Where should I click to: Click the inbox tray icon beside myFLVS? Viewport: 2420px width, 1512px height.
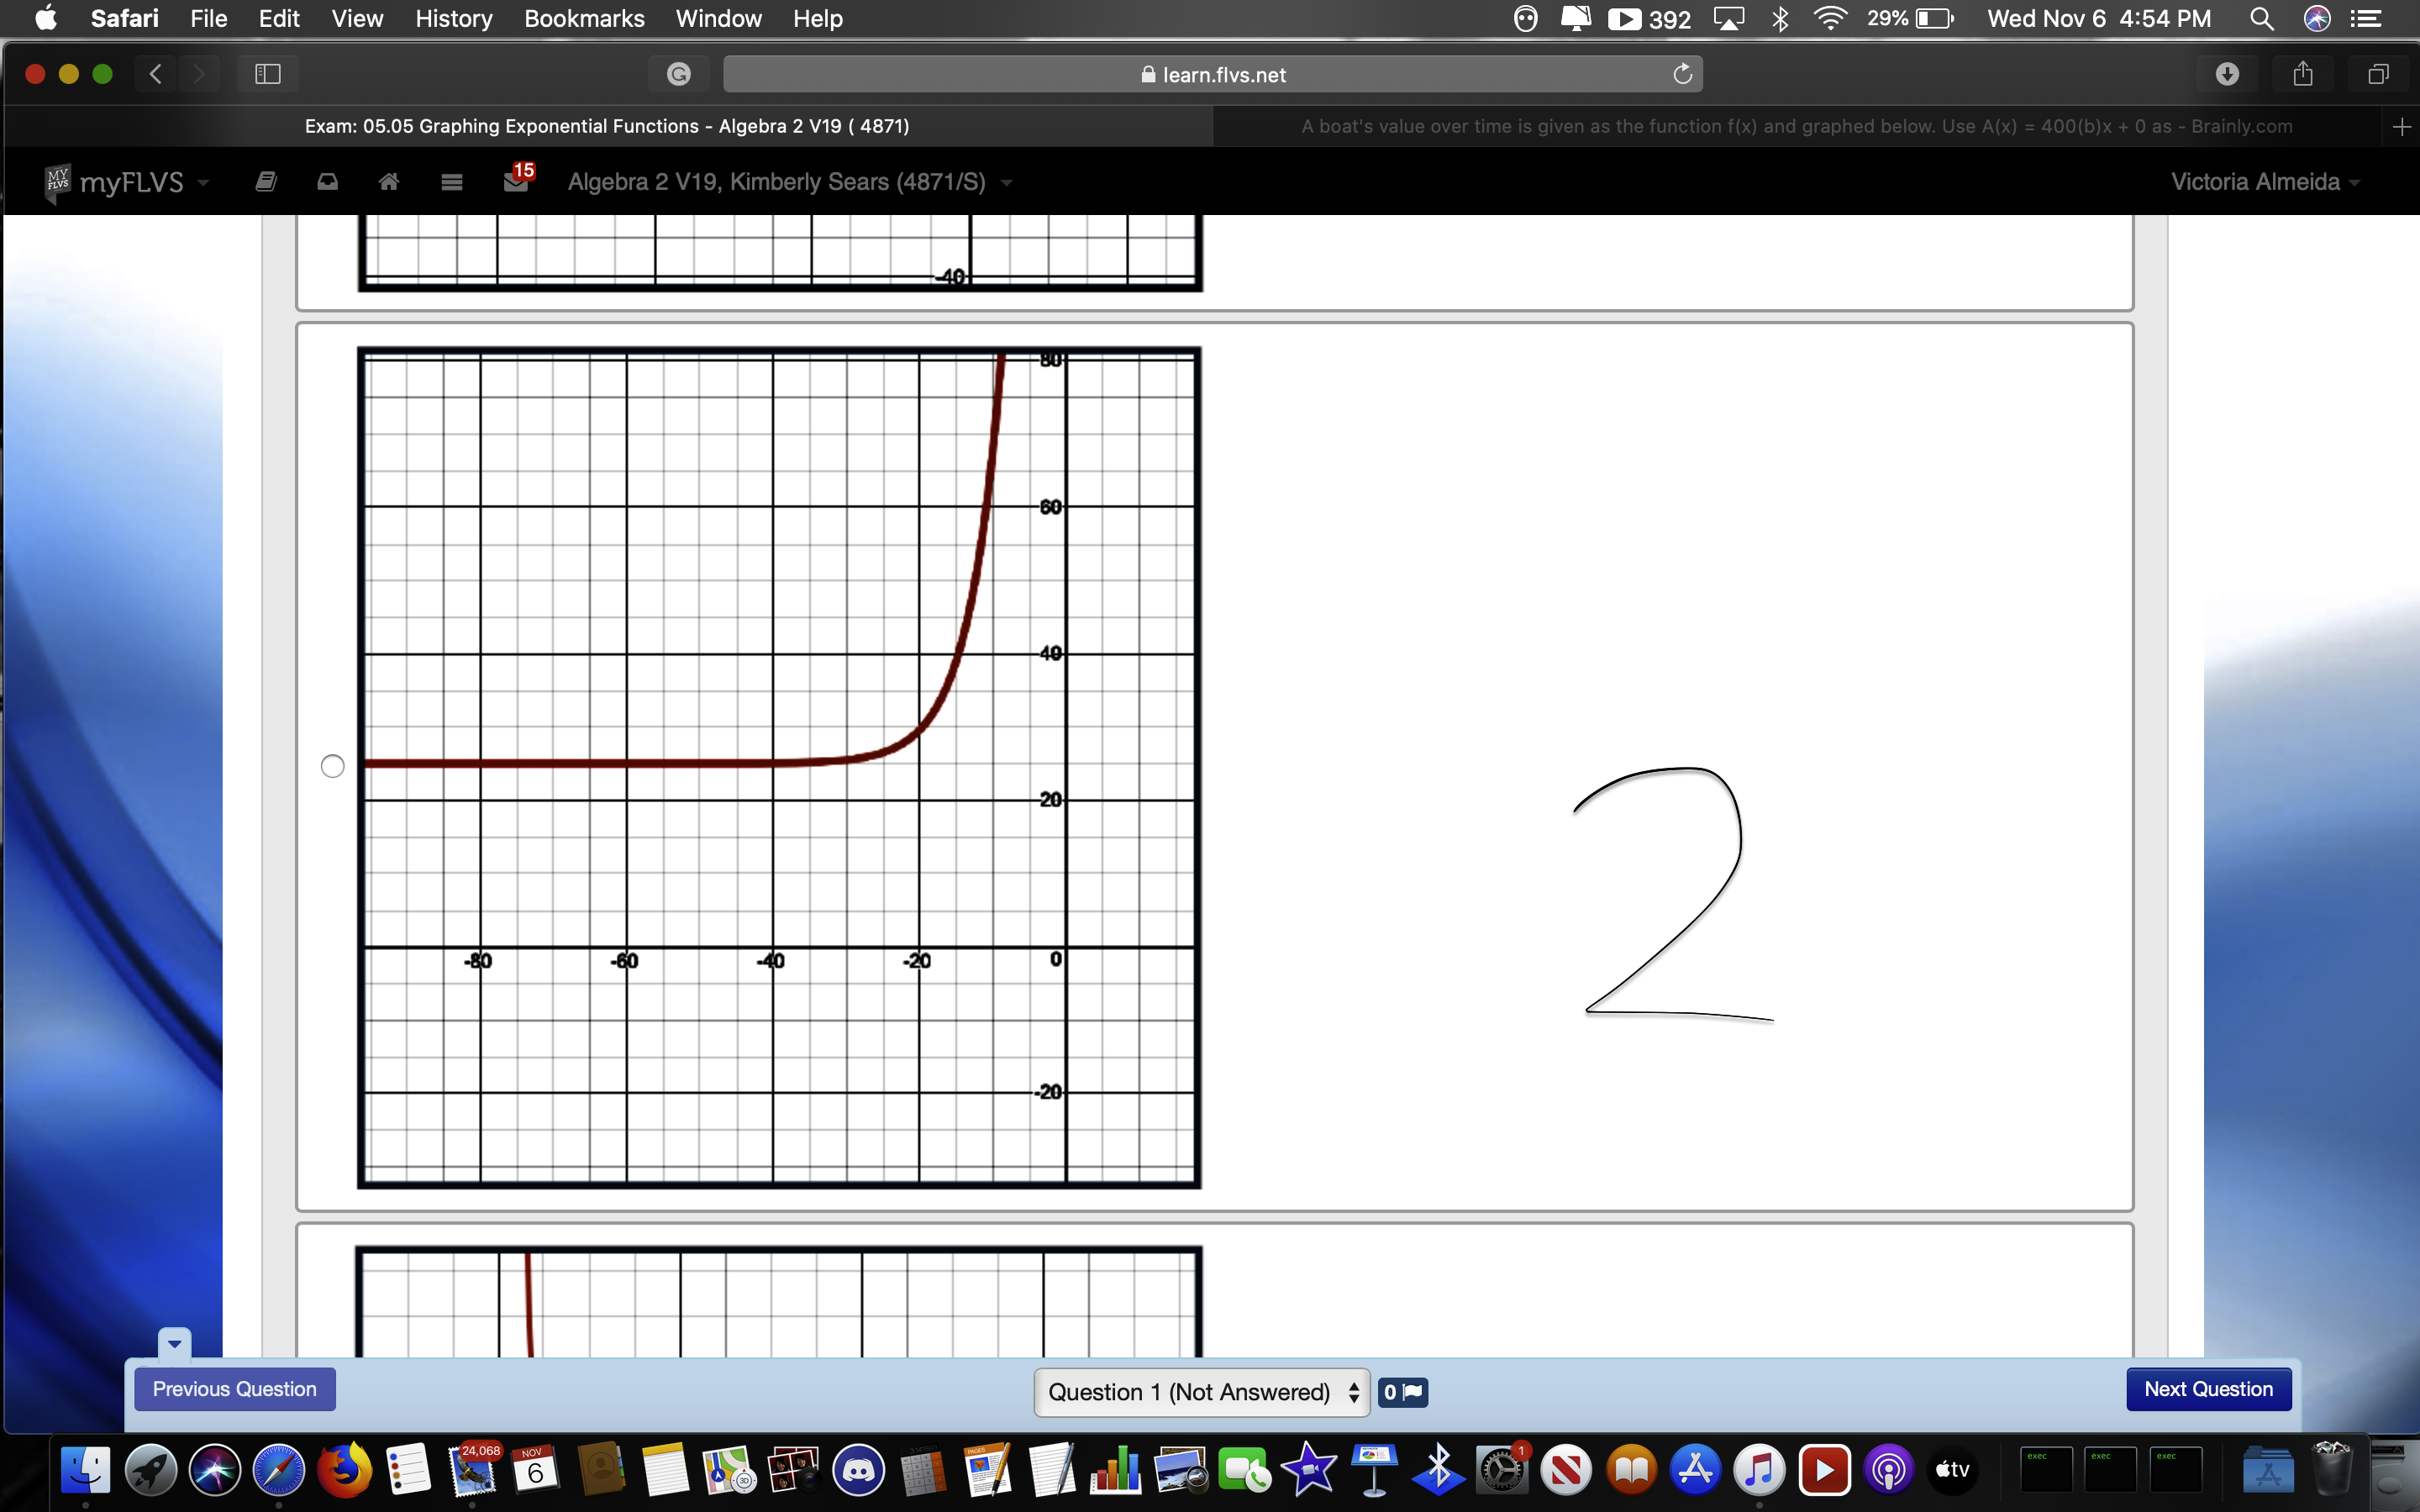[327, 182]
